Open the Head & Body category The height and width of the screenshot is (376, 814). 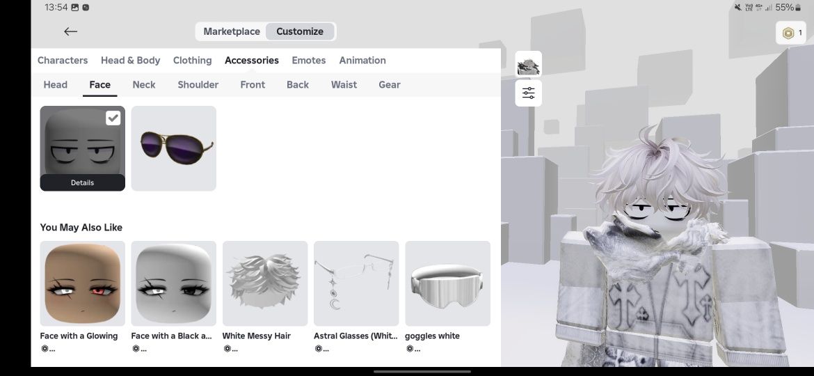click(x=130, y=61)
